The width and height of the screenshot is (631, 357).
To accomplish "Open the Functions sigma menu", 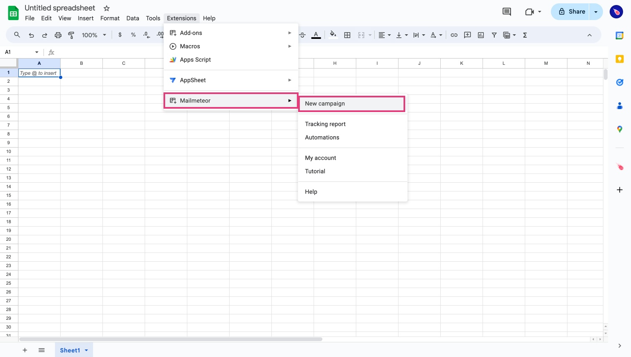I will click(x=525, y=35).
